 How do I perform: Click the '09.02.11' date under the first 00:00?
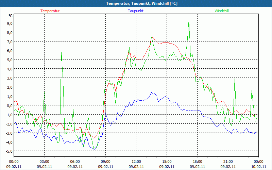pos(14,167)
